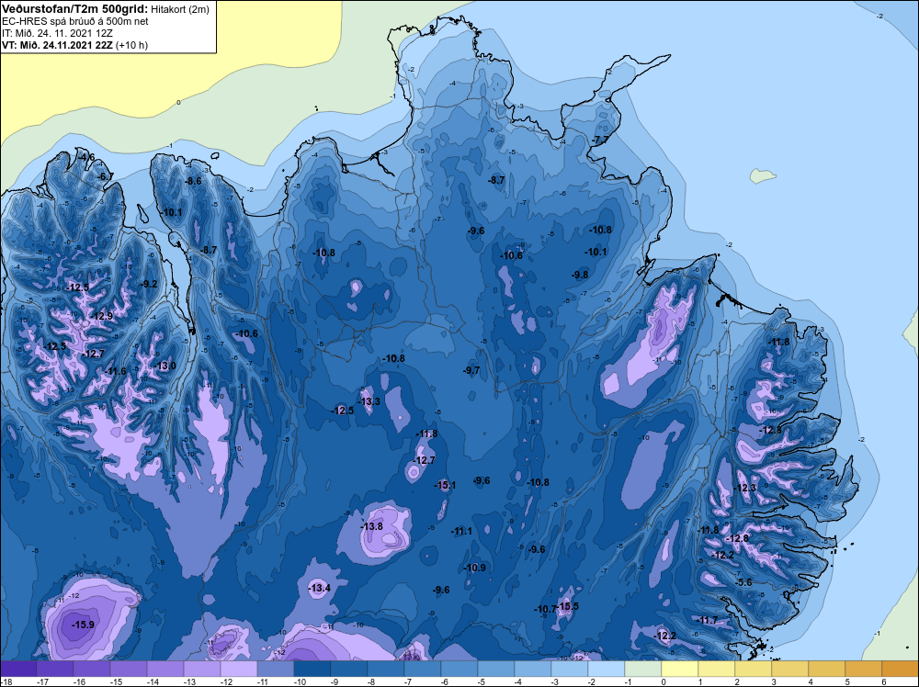Select the -10.7 temperature reading
The width and height of the screenshot is (919, 687).
point(545,610)
